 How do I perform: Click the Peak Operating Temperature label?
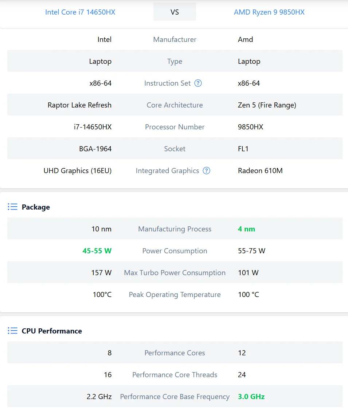coord(175,294)
